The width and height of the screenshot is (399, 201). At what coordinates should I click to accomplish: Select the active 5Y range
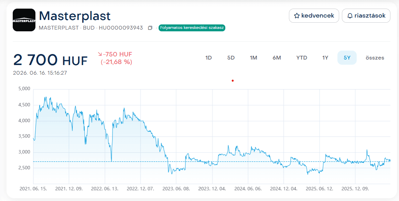click(347, 57)
